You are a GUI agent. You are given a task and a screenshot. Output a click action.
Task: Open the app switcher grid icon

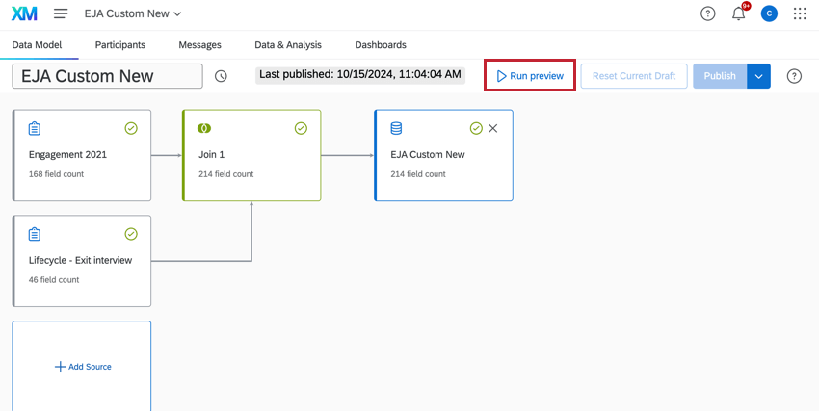pyautogui.click(x=800, y=14)
